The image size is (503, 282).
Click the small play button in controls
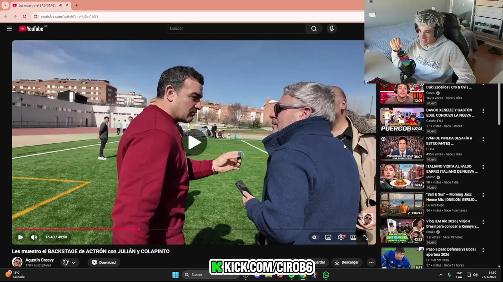[20, 237]
